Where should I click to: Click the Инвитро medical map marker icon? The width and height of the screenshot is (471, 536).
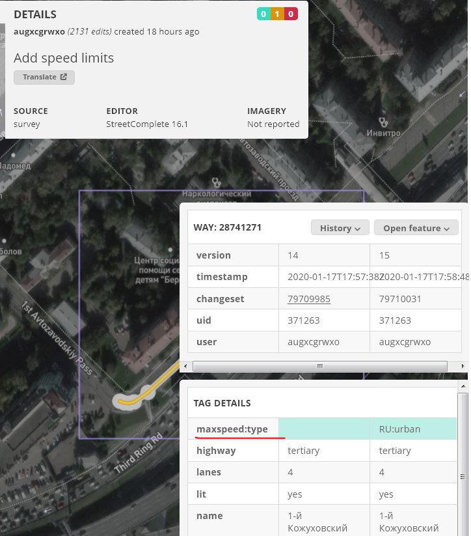[384, 122]
